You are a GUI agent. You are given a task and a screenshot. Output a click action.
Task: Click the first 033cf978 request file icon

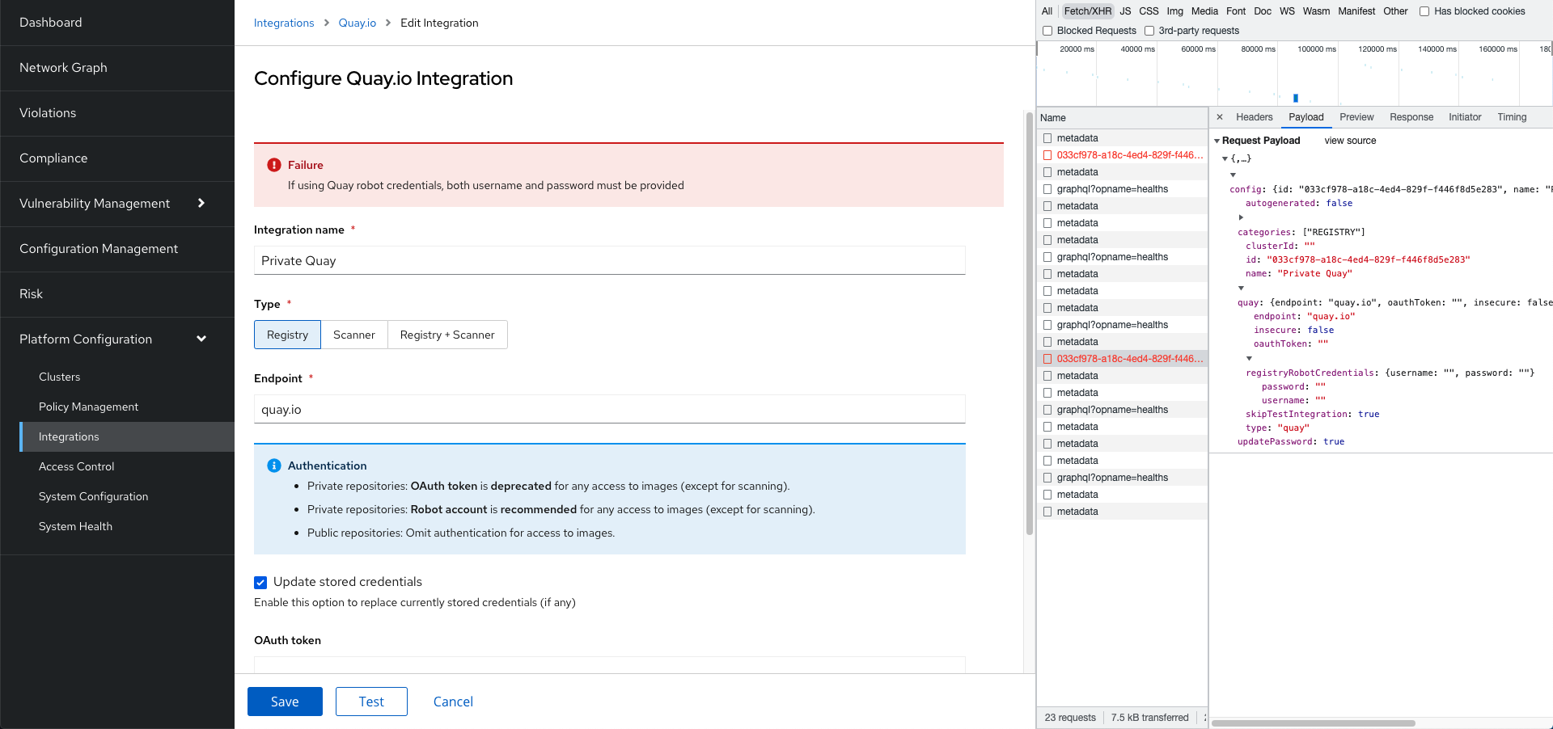point(1047,155)
